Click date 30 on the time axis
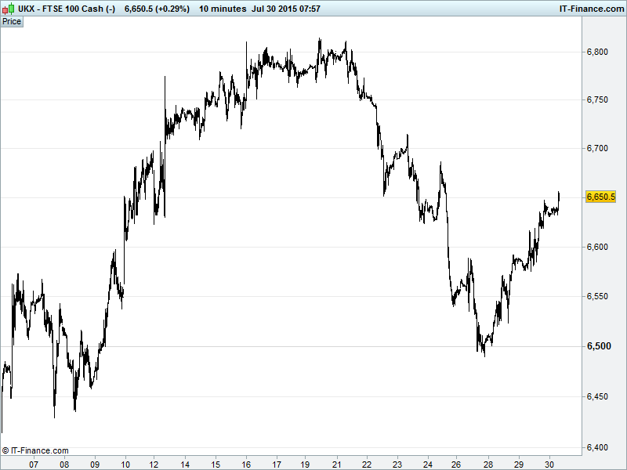 click(x=549, y=464)
